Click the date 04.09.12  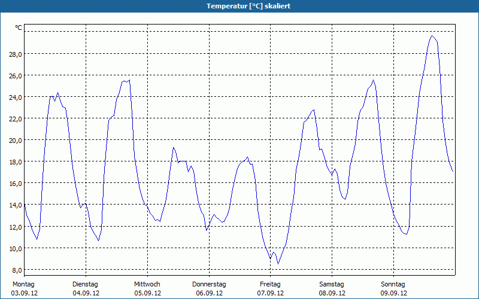pos(86,293)
